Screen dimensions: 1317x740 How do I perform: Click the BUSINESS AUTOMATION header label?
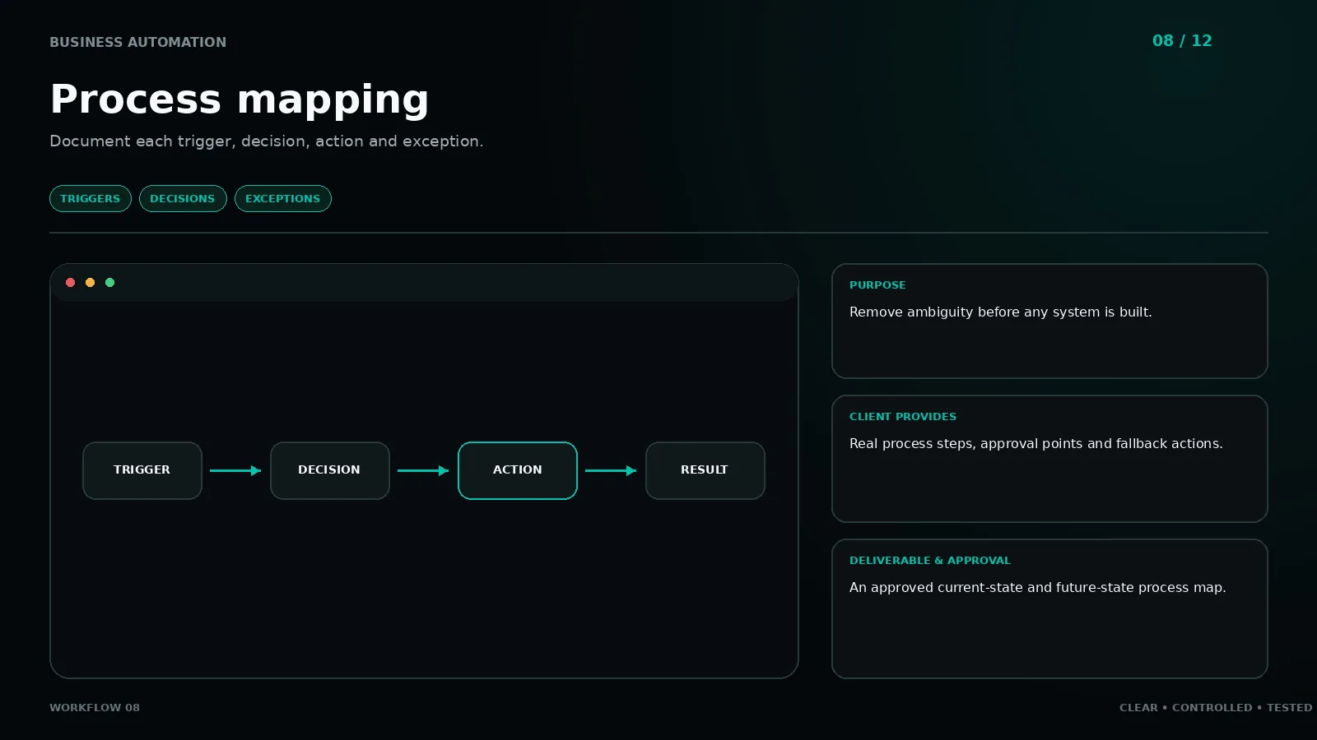(137, 43)
